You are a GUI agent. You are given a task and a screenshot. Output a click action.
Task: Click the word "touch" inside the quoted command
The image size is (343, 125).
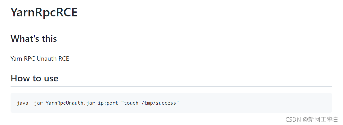click(x=131, y=103)
